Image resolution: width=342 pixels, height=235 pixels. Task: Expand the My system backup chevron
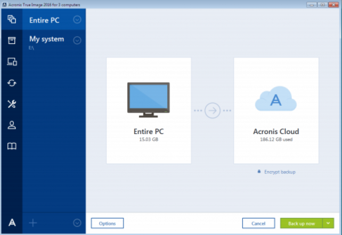[x=77, y=40]
